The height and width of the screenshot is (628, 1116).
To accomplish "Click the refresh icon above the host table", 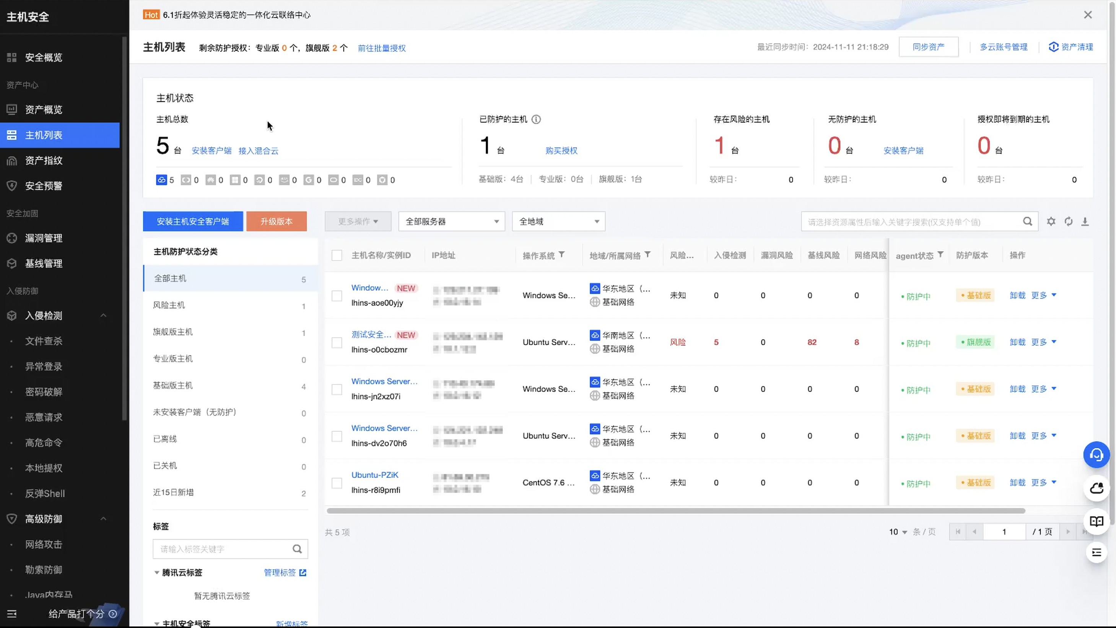I will coord(1068,221).
